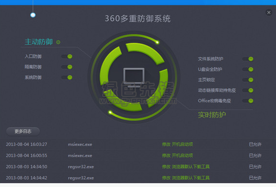Click the 主动防御 heading
The width and height of the screenshot is (276, 187).
(x=39, y=42)
